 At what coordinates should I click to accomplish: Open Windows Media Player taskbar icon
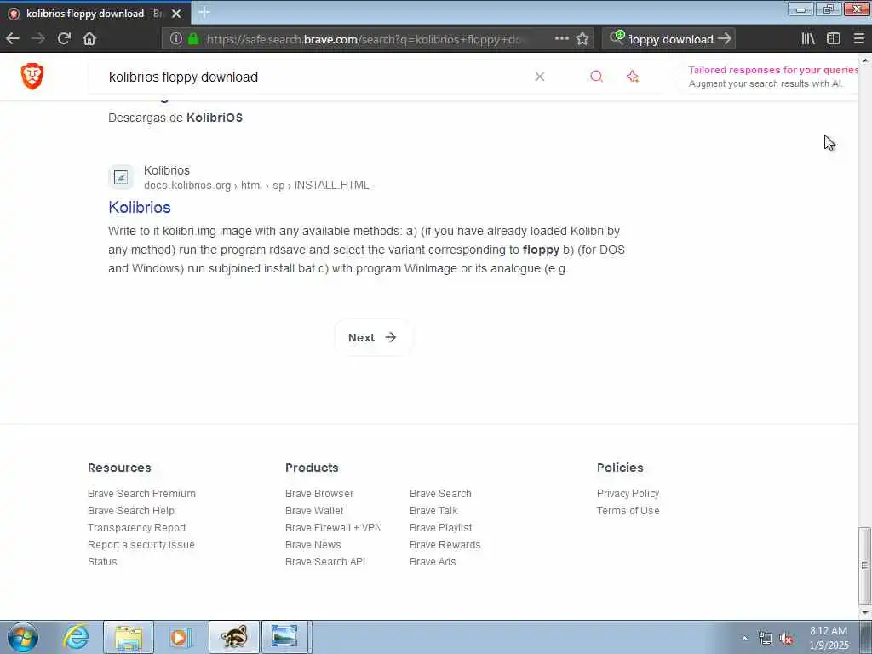click(x=180, y=637)
